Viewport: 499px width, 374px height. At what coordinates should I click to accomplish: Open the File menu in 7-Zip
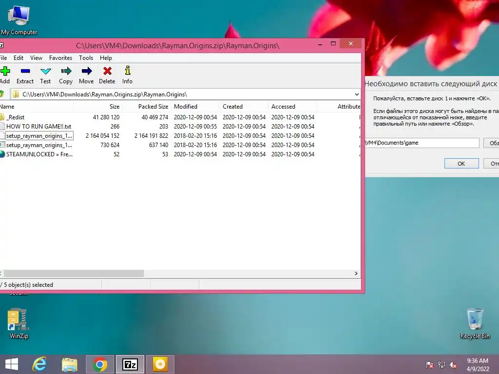point(3,58)
